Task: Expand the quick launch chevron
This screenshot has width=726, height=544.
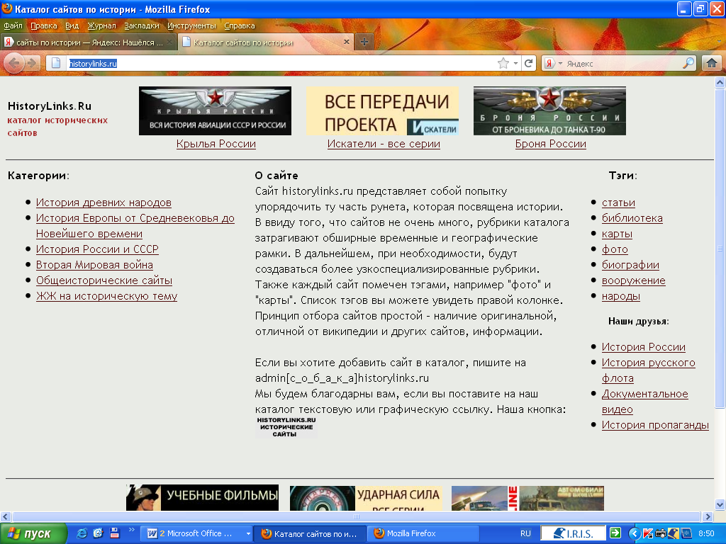Action: tap(131, 530)
